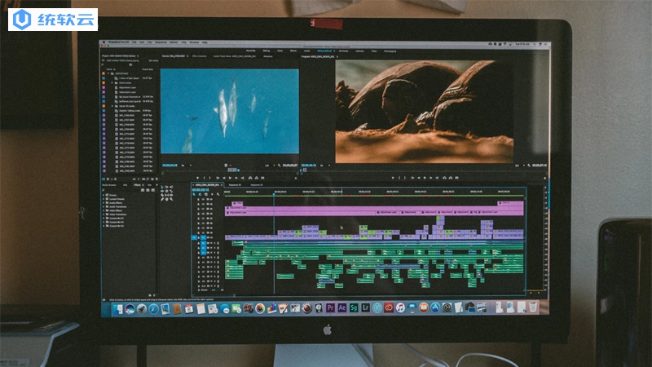This screenshot has height=367, width=652.
Task: Open Safari from the Dock
Action: pyautogui.click(x=153, y=309)
